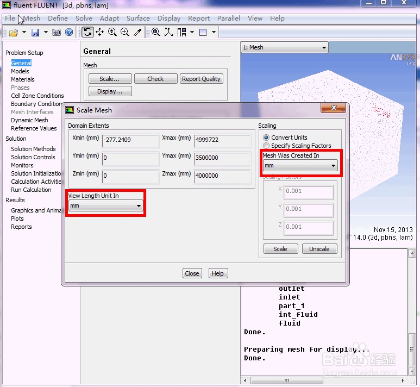
Task: Take a screenshot with camera icon
Action: (57, 33)
